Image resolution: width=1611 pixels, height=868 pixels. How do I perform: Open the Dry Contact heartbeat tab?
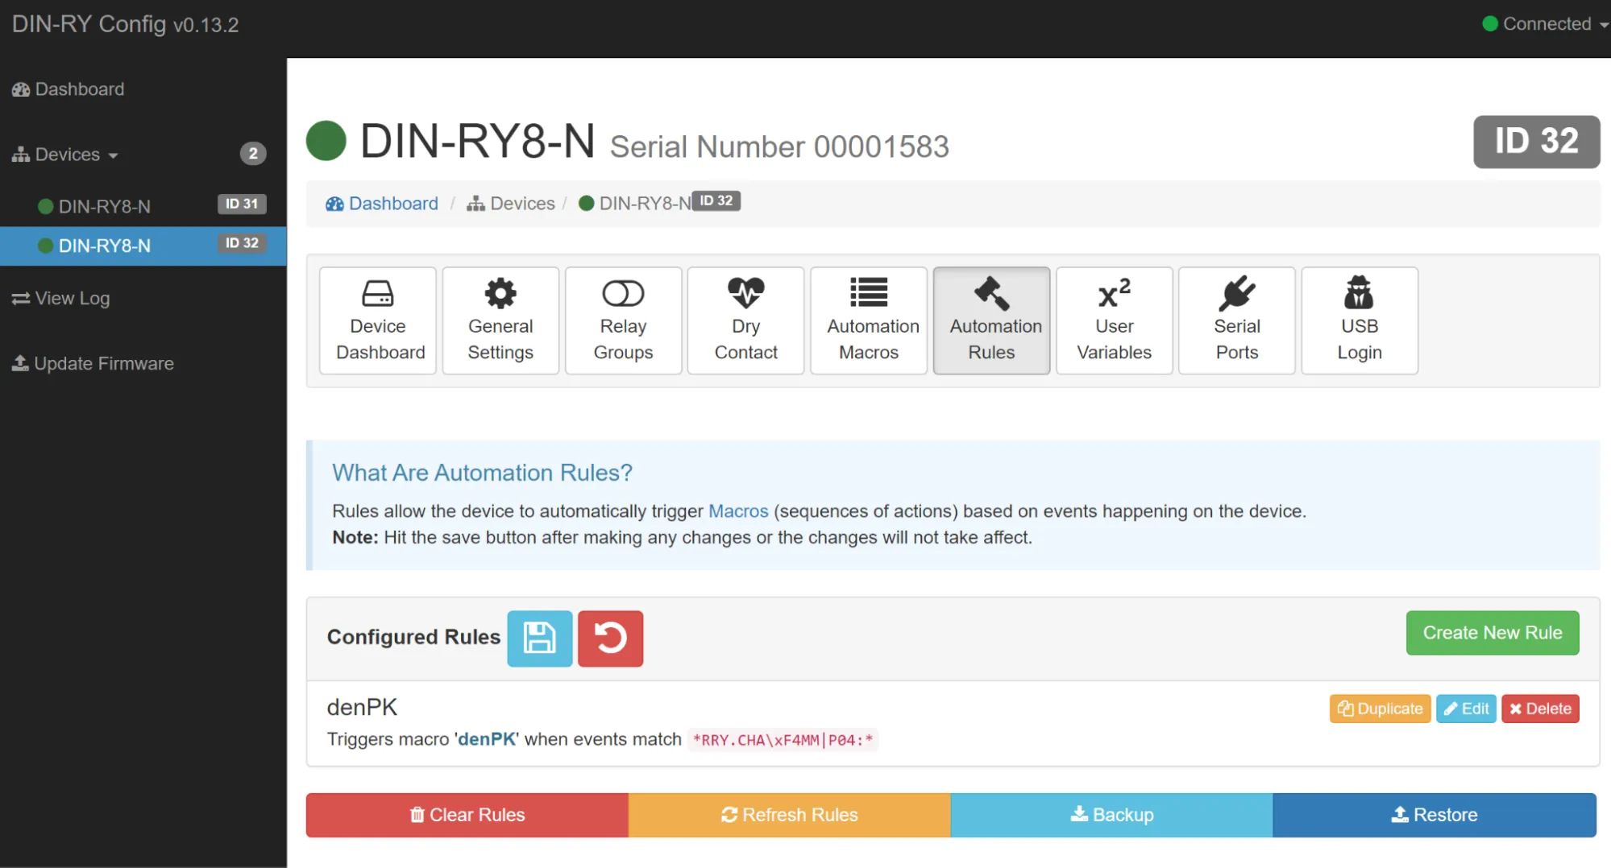(745, 320)
